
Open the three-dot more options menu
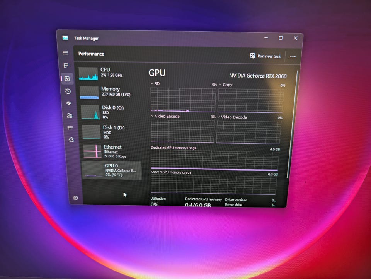coord(293,57)
